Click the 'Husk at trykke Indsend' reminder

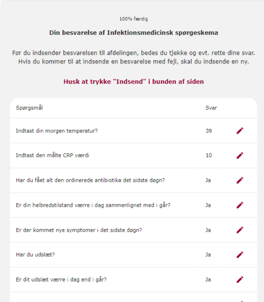click(133, 81)
